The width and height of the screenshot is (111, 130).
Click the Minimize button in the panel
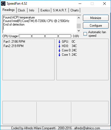coord(96,18)
